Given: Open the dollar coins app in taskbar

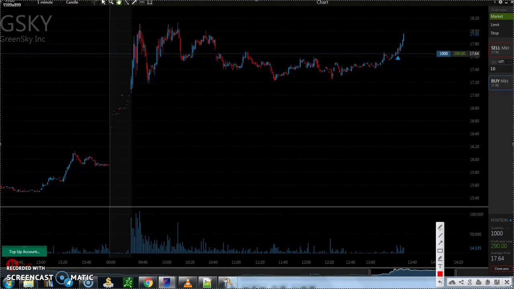Looking at the screenshot, I should coord(108,283).
